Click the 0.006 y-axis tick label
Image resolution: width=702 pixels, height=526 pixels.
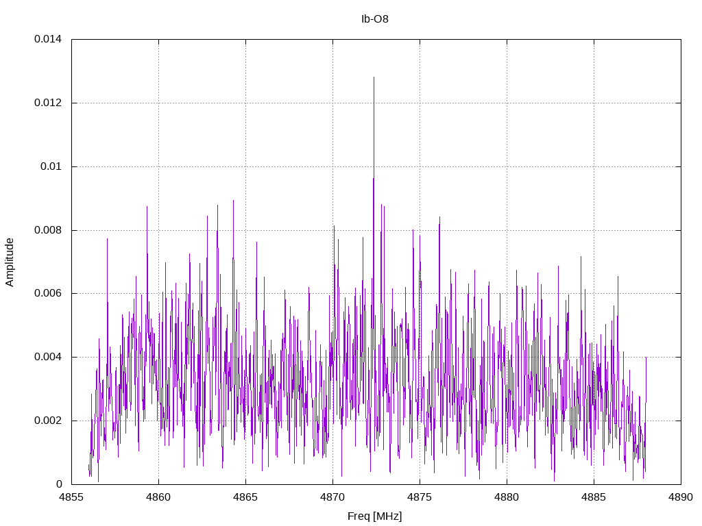pyautogui.click(x=48, y=293)
